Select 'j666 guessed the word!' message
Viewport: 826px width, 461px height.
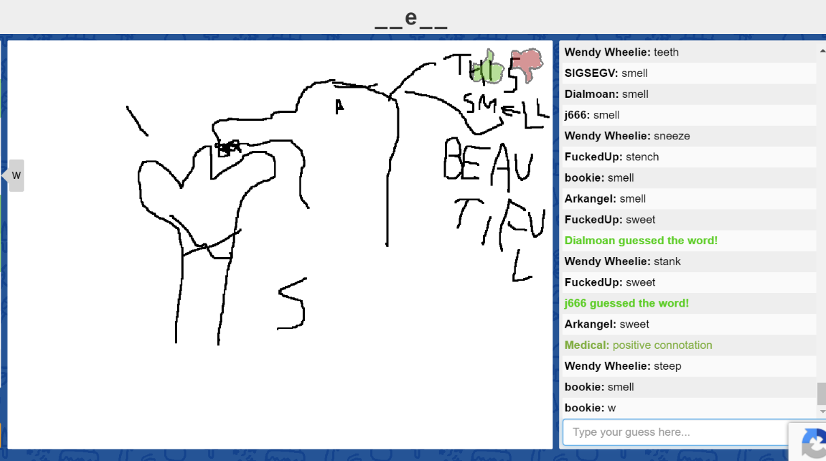(x=627, y=303)
